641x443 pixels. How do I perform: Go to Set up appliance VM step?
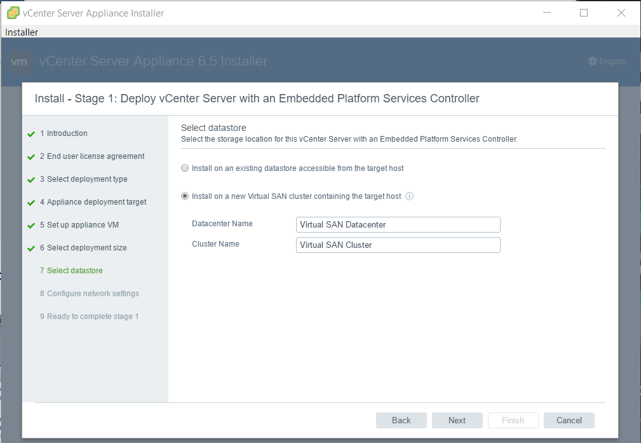[79, 225]
